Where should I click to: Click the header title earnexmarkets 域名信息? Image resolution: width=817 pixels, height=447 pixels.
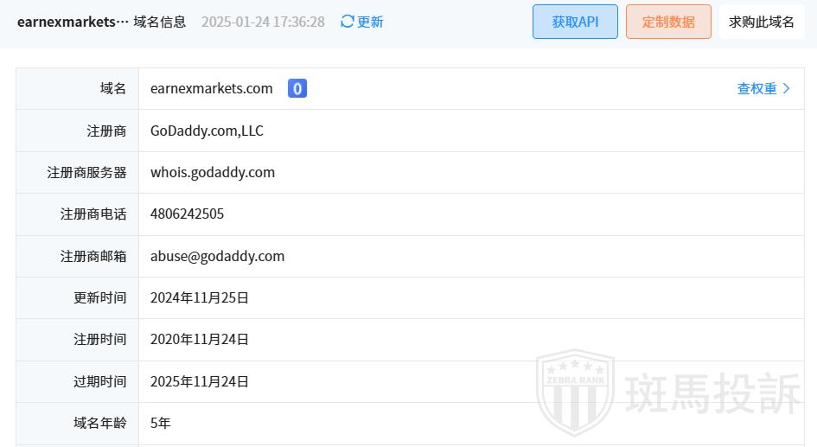[102, 22]
